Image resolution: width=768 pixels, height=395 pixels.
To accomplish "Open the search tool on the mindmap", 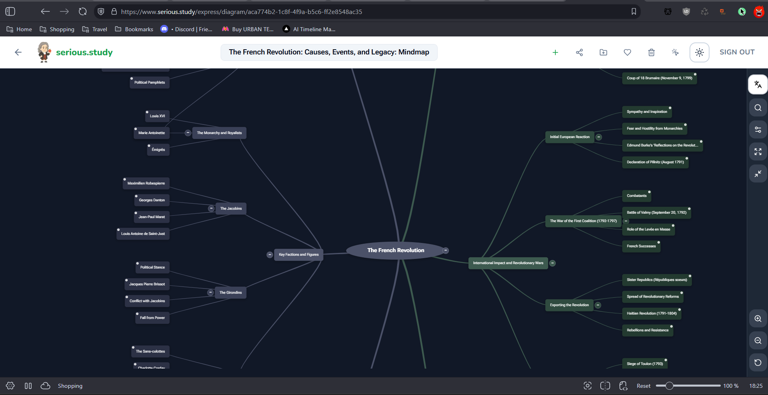I will click(x=758, y=107).
